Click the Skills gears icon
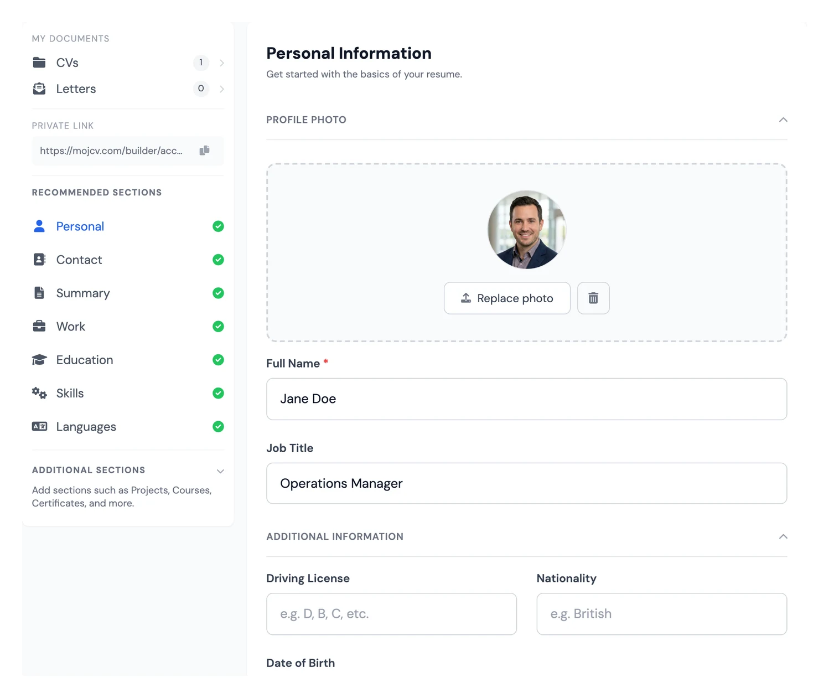This screenshot has height=698, width=829. pyautogui.click(x=39, y=393)
